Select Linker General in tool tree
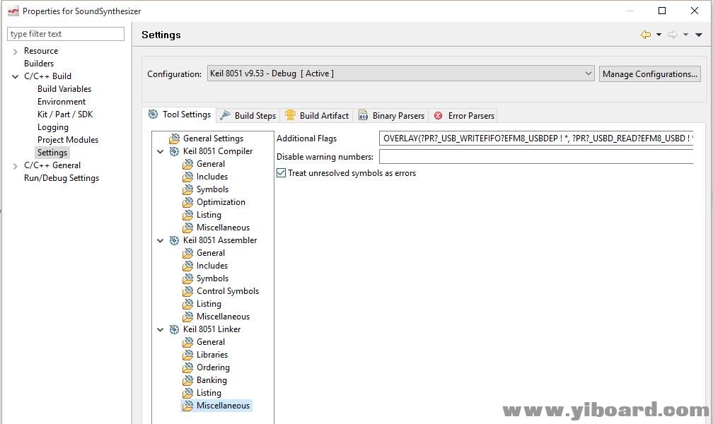Image resolution: width=713 pixels, height=424 pixels. (x=211, y=342)
